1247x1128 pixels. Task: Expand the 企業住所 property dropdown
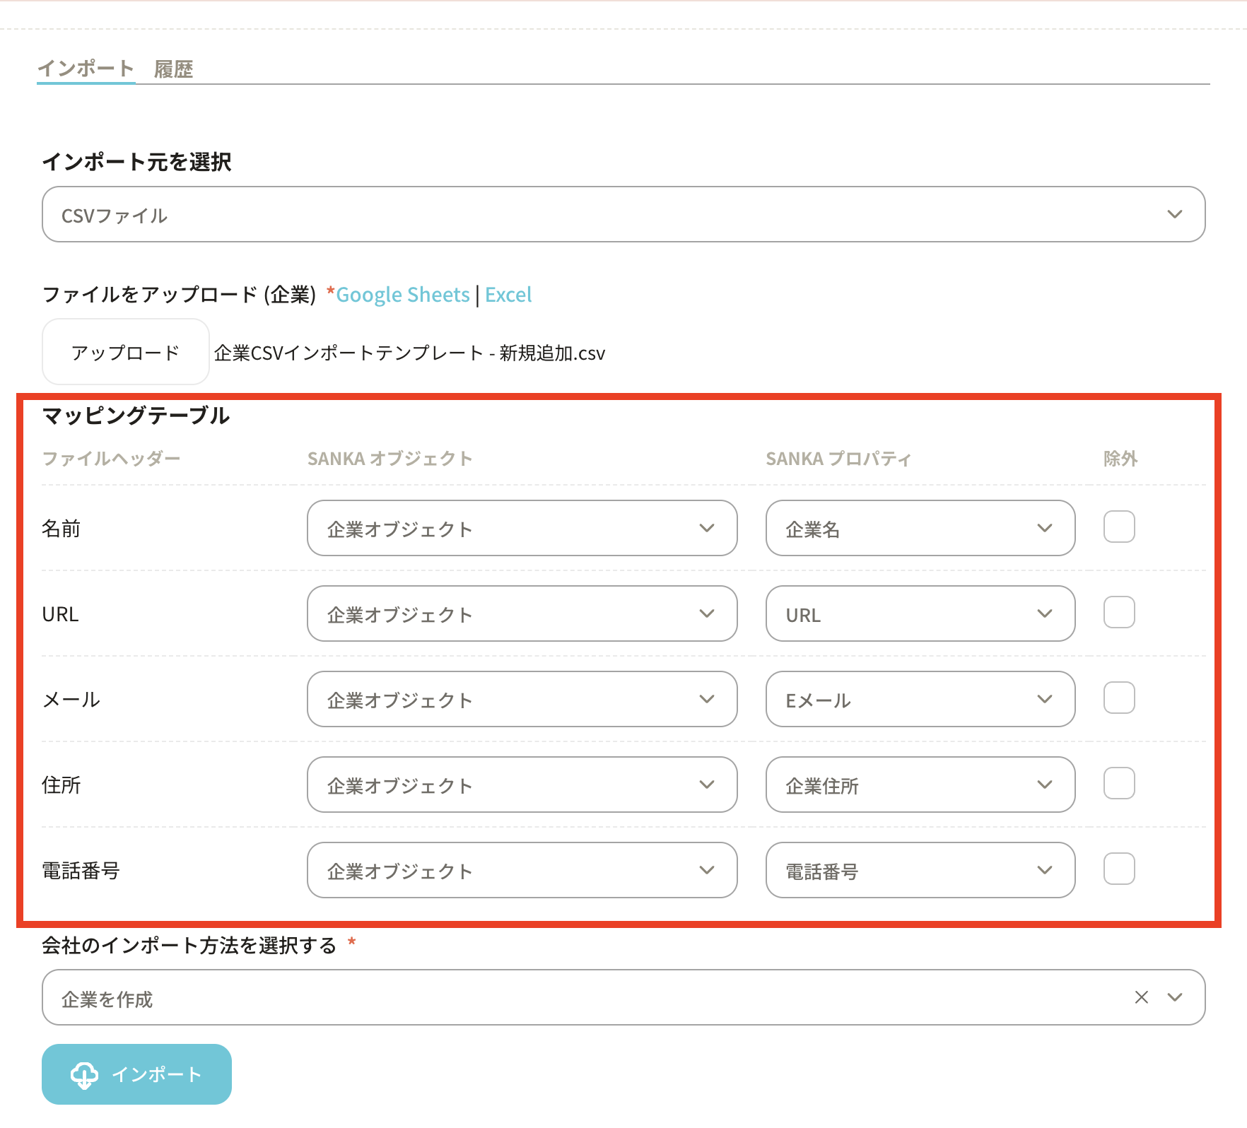point(920,785)
